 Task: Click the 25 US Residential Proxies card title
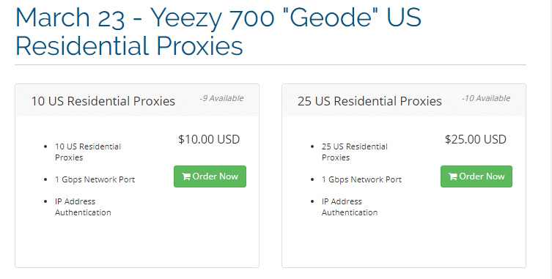point(369,101)
